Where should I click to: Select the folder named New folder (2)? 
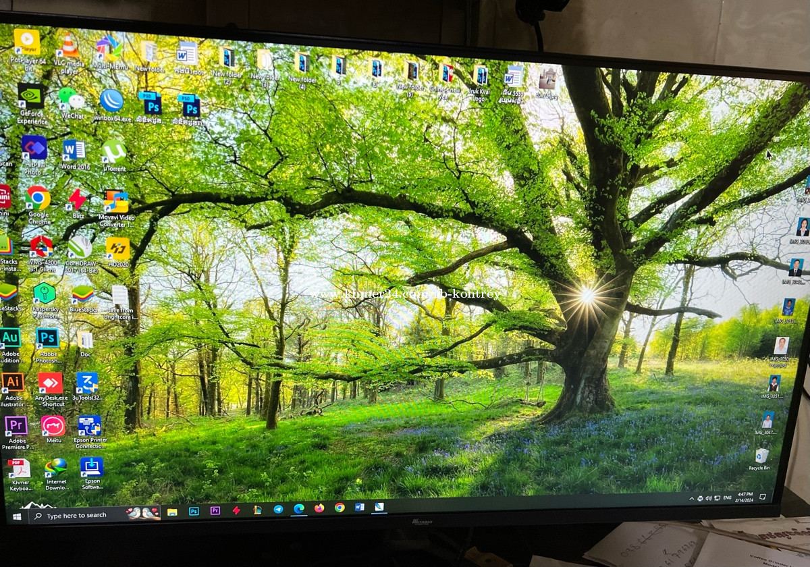(x=227, y=65)
